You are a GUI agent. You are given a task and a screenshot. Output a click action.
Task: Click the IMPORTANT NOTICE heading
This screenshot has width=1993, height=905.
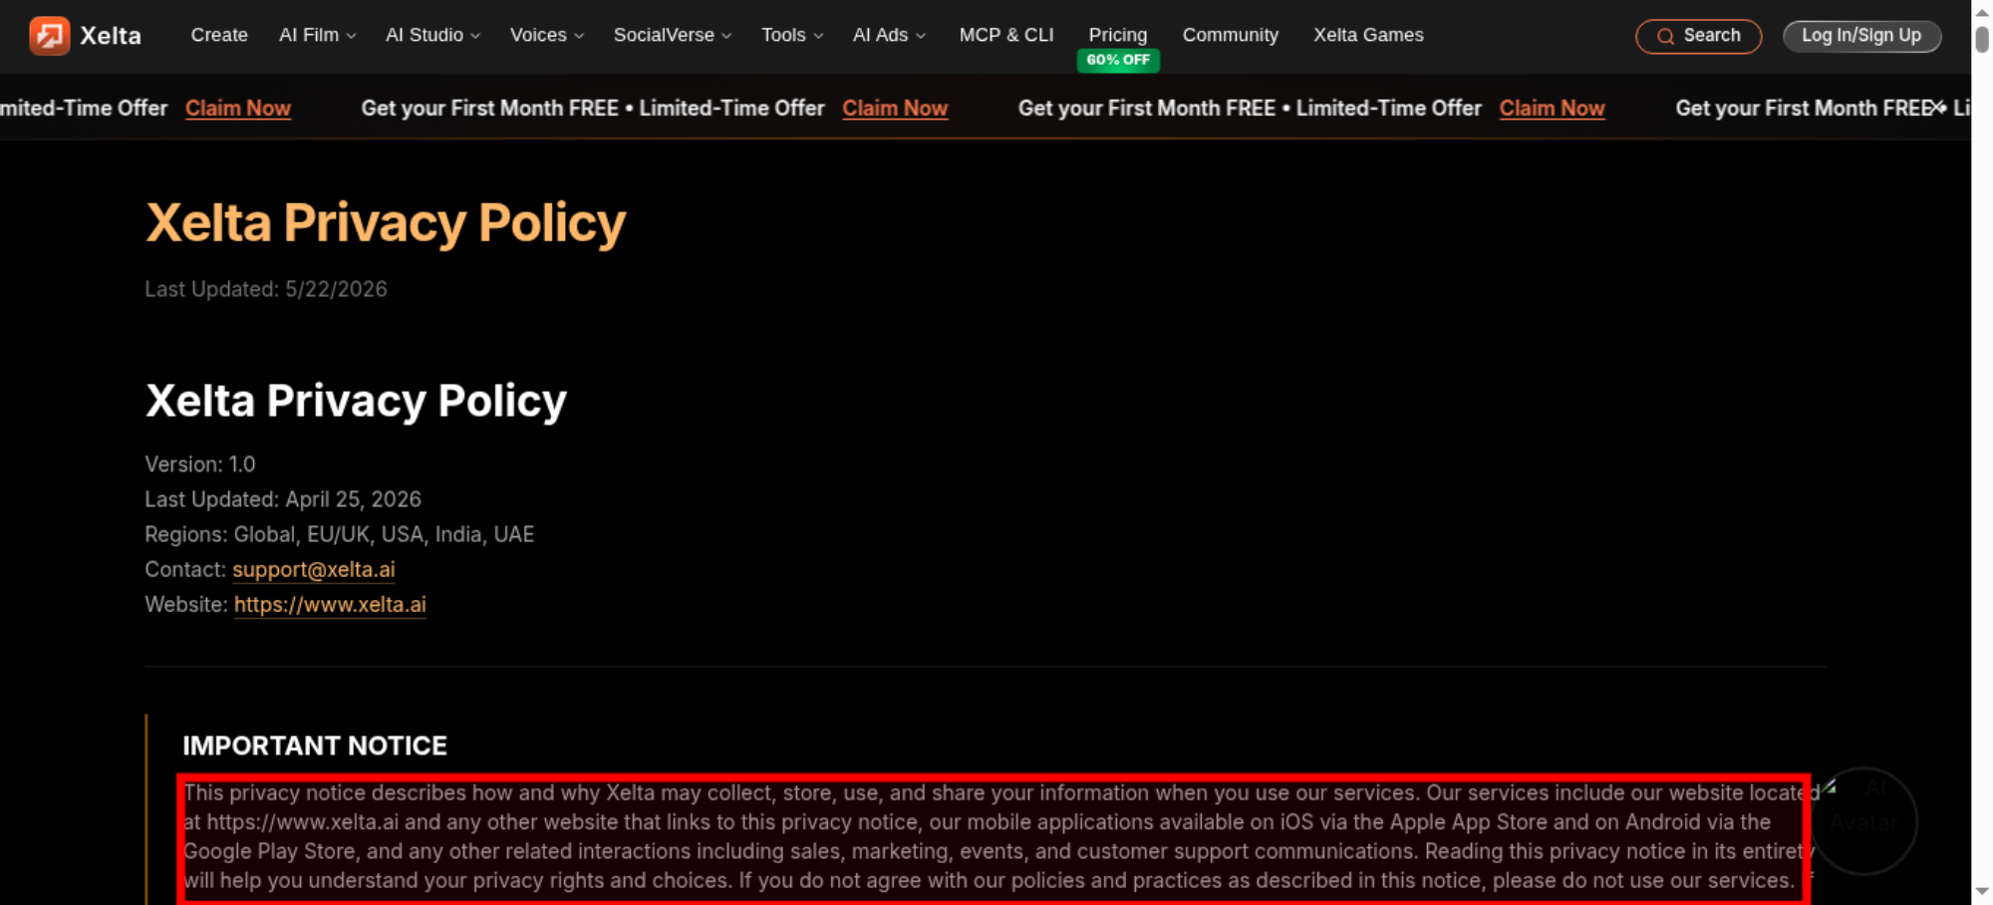[315, 746]
